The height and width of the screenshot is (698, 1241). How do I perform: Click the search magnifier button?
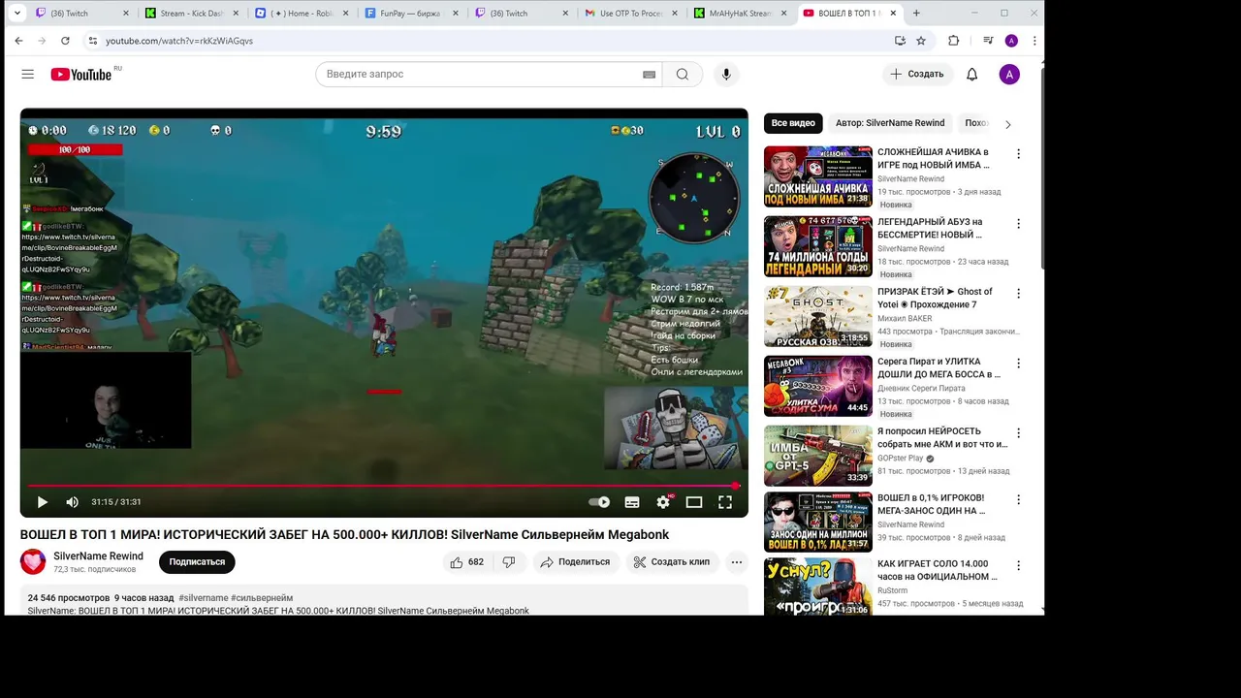(683, 75)
